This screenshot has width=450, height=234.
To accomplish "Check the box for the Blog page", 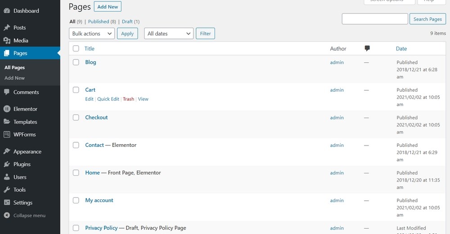I will click(76, 62).
